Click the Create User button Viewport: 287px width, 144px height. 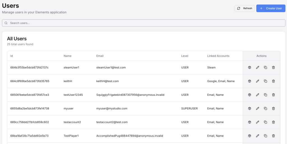coord(271,8)
